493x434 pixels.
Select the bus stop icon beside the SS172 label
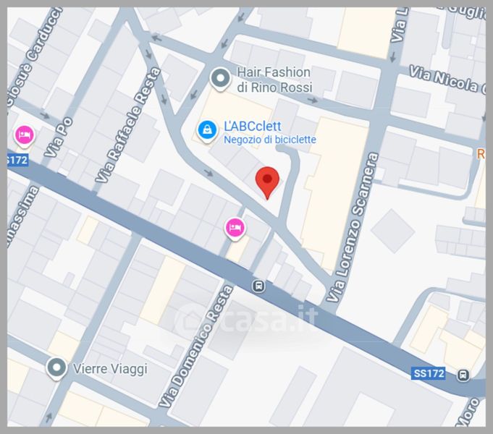click(463, 375)
